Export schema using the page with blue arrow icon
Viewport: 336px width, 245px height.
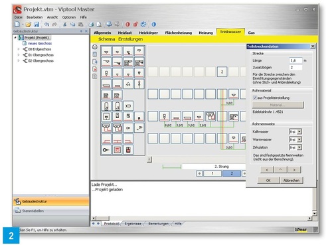coord(95,62)
